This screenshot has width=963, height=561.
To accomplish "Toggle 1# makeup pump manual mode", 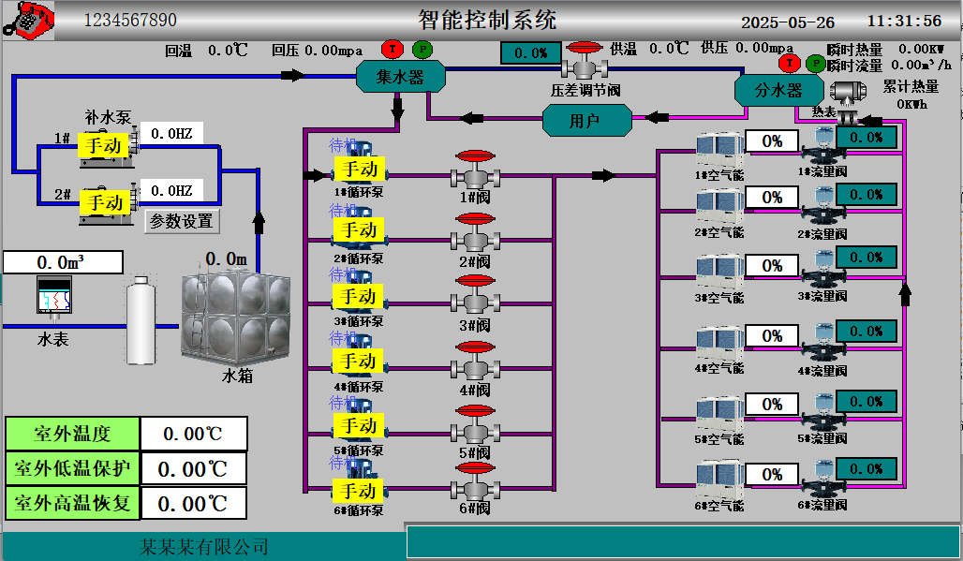I will point(104,145).
